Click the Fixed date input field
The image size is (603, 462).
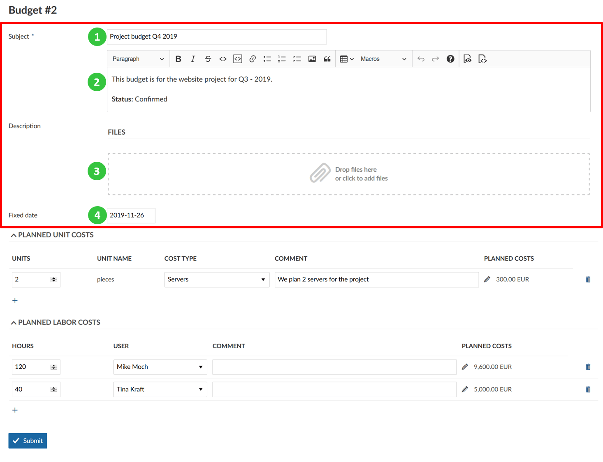pos(131,216)
